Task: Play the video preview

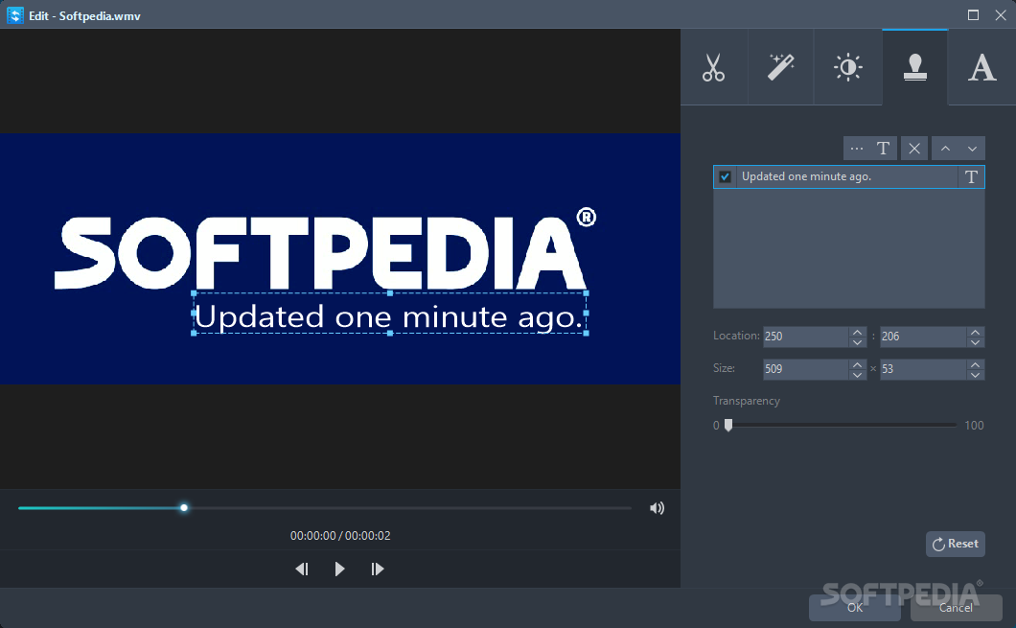Action: tap(339, 569)
